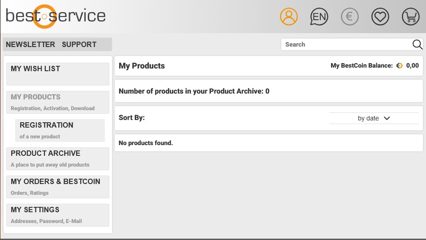Viewport: 426px width, 240px height.
Task: Select MY PRODUCTS in the sidebar
Action: [x=58, y=102]
